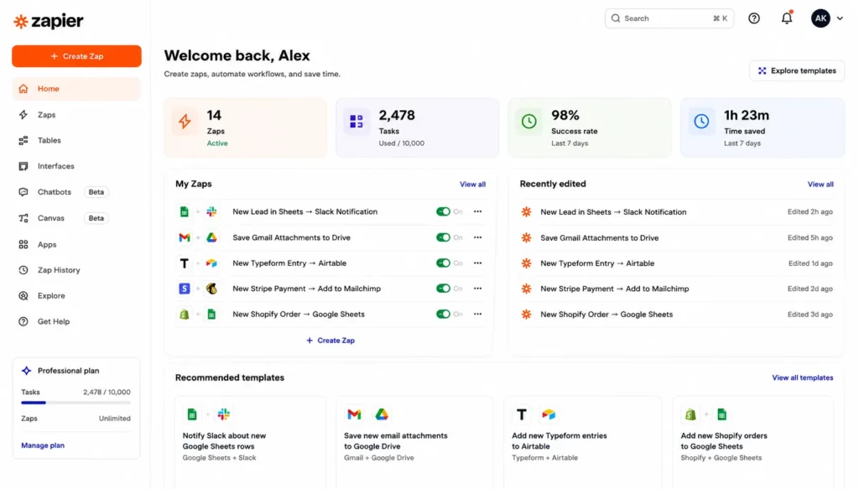Open more options for New Lead in Sheets
The image size is (859, 489).
click(477, 211)
